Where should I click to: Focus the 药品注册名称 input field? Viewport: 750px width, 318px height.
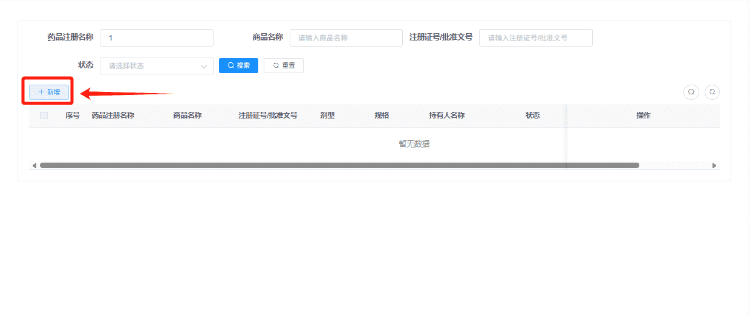click(157, 37)
